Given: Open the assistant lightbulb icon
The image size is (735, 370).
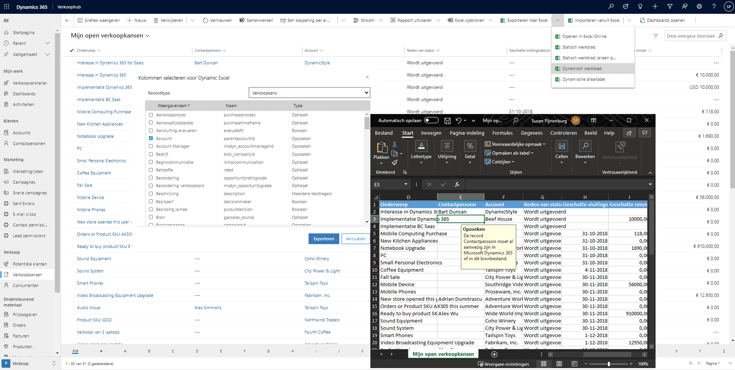Looking at the screenshot, I should (640, 7).
